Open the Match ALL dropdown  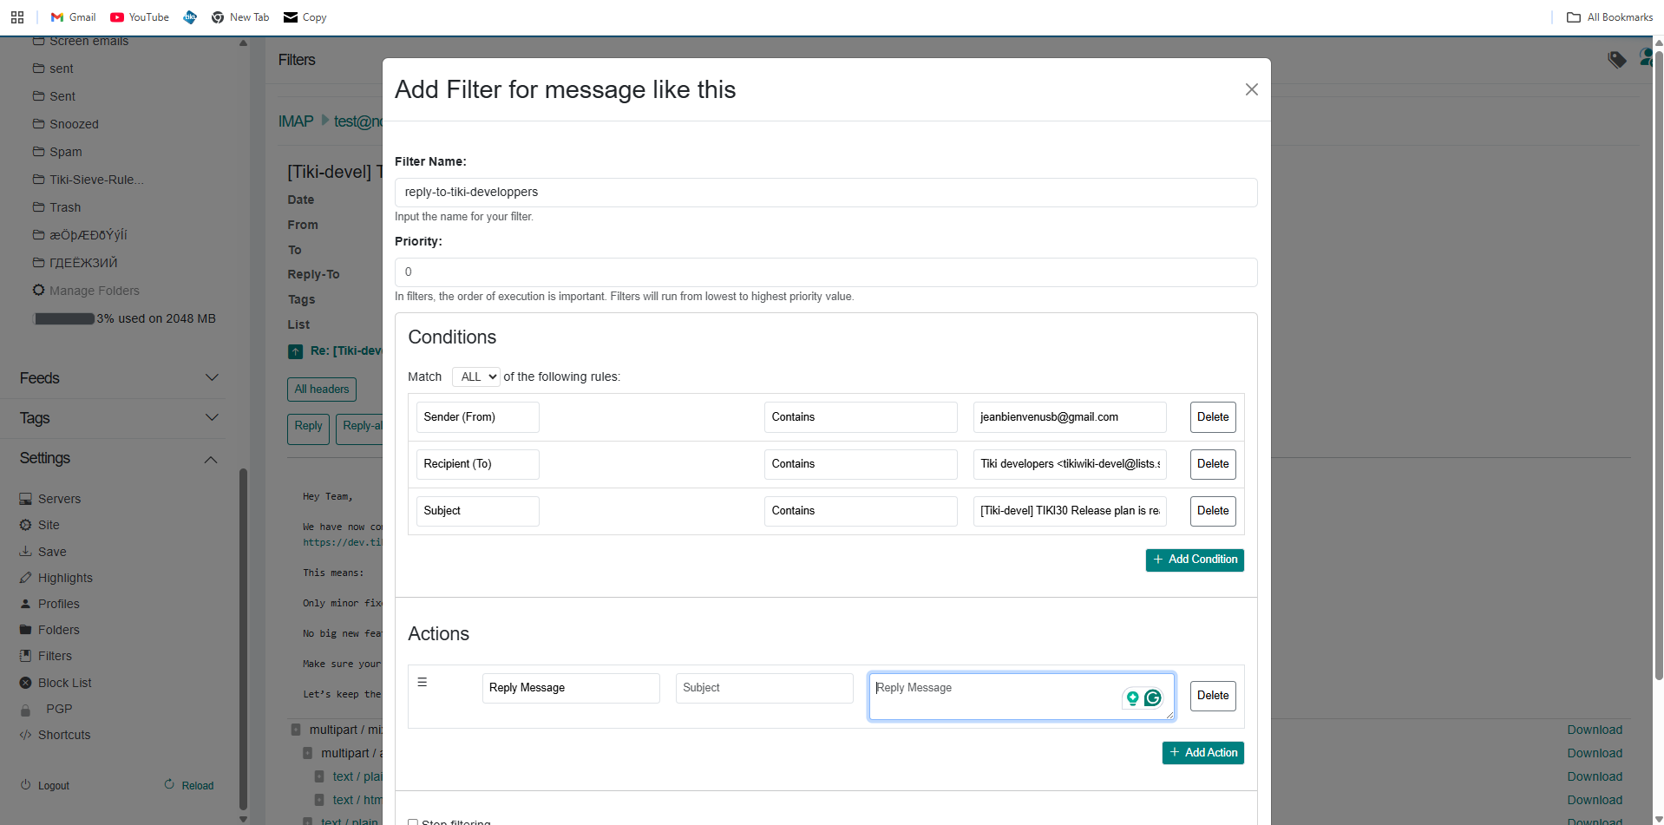tap(475, 376)
